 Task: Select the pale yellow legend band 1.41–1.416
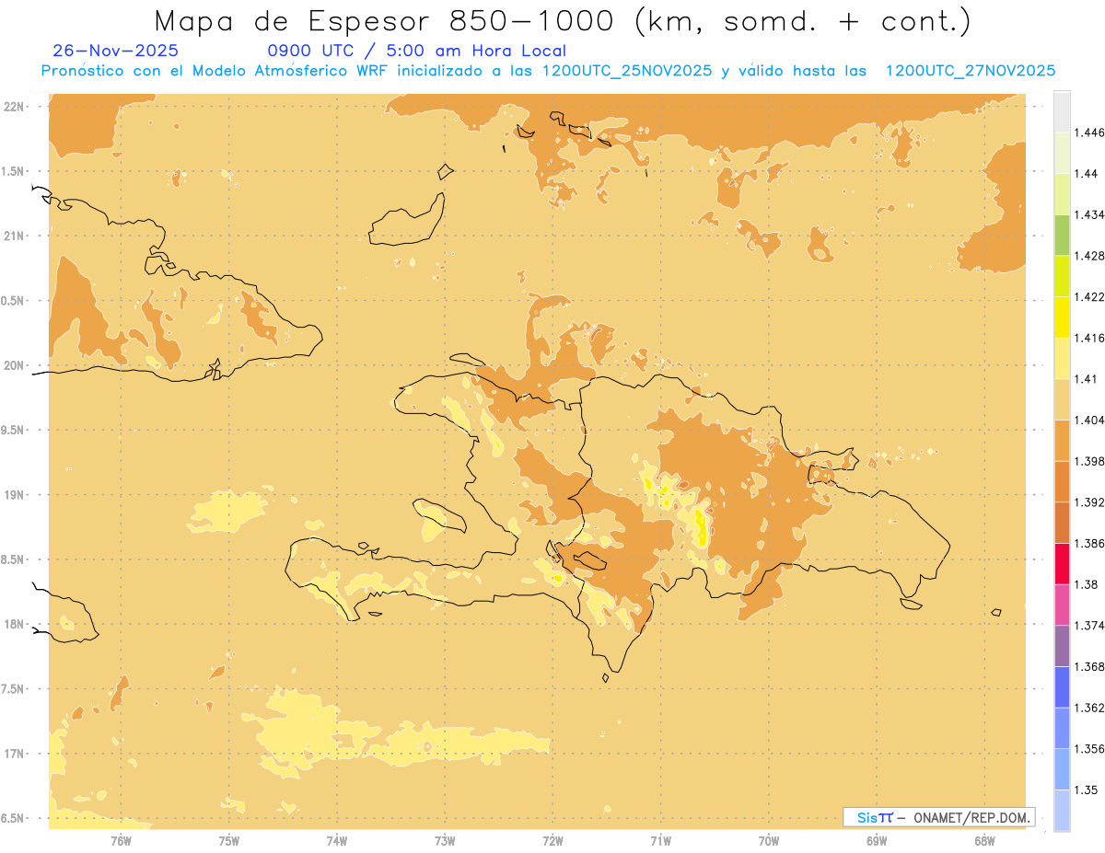(x=1062, y=358)
